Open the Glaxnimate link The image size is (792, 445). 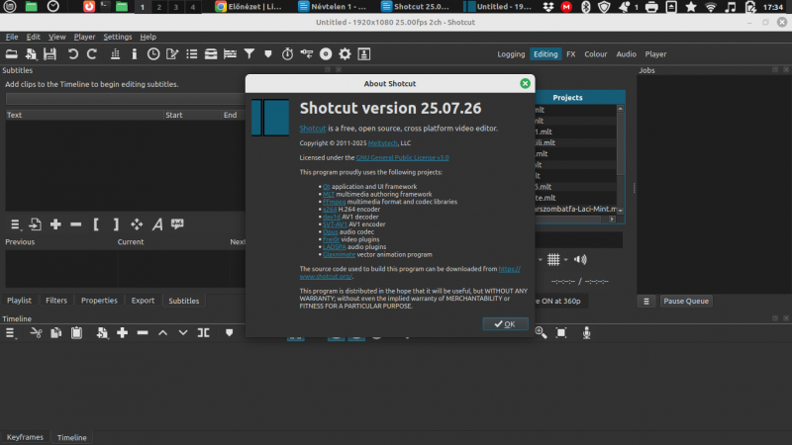click(339, 254)
